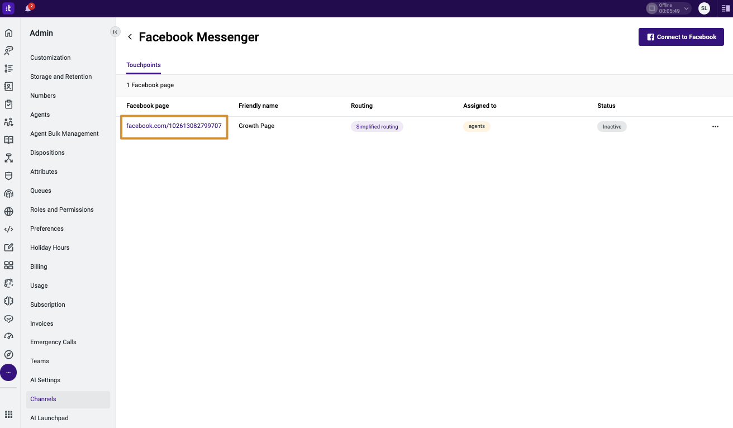This screenshot has width=733, height=428.
Task: Click the Routing column header
Action: point(361,106)
